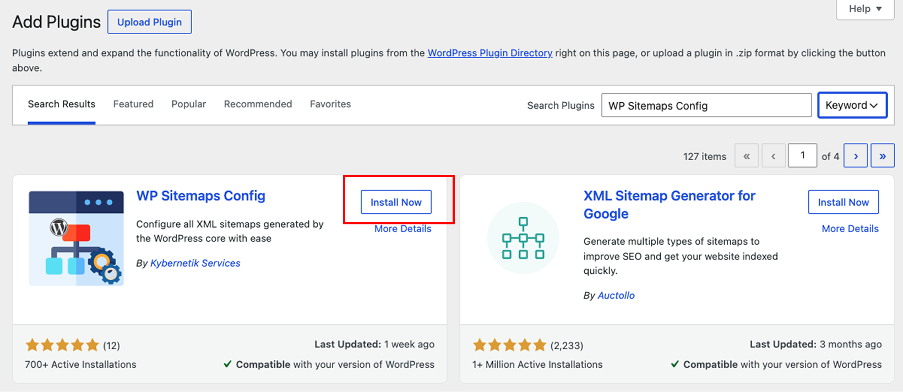Go to previous page of results
Image resolution: width=903 pixels, height=392 pixels.
(773, 156)
